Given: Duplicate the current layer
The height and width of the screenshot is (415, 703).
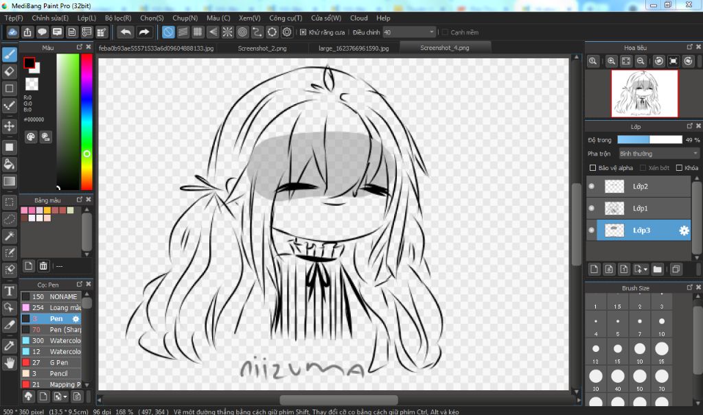Looking at the screenshot, I should point(676,270).
